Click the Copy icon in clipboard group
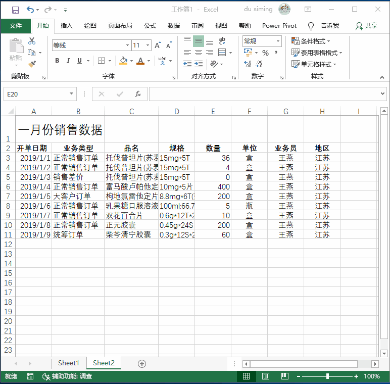The image size is (390, 384). pyautogui.click(x=31, y=52)
